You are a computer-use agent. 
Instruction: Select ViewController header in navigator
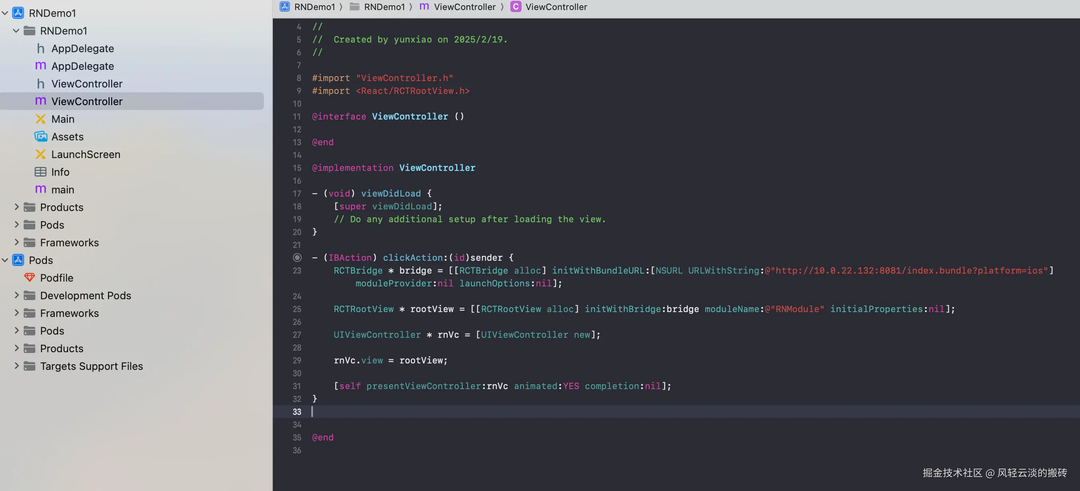[x=87, y=84]
